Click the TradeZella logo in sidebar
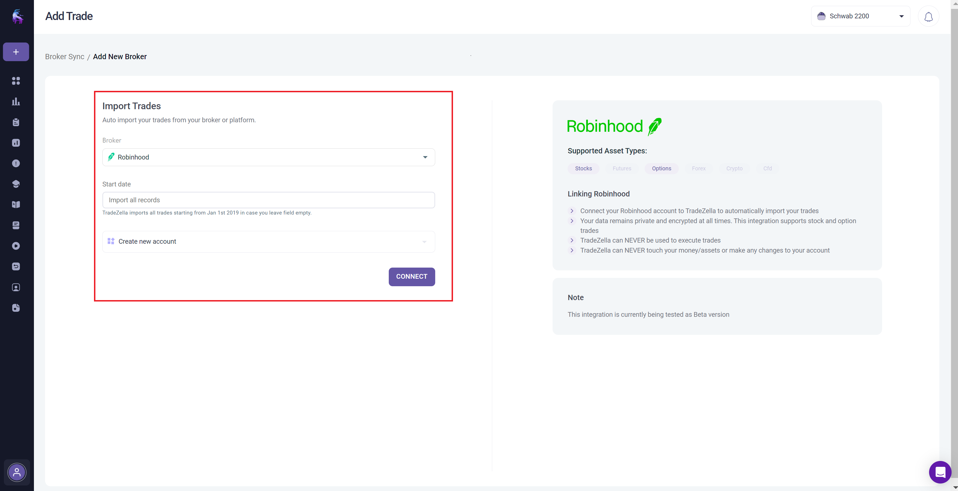The image size is (958, 491). click(x=17, y=16)
